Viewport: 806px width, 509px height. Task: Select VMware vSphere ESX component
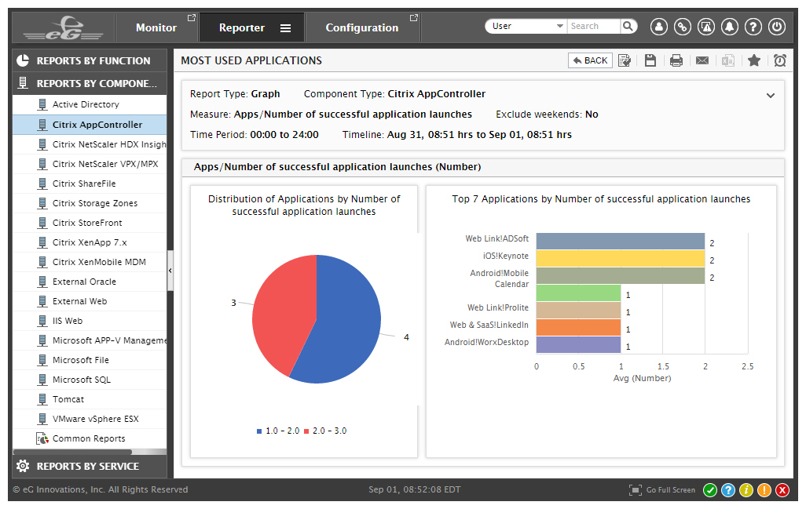coord(90,419)
